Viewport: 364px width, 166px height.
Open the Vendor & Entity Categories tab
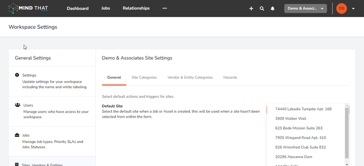point(190,77)
